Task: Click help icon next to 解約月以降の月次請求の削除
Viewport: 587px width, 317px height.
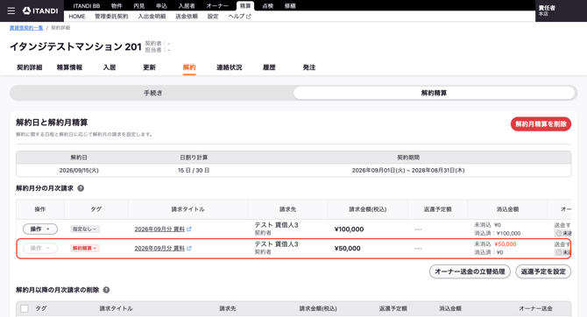Action: (x=106, y=290)
